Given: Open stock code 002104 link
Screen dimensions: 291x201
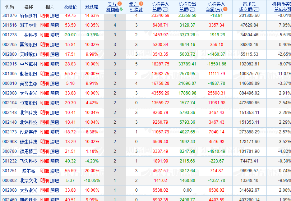Looking at the screenshot, I should tap(10, 103).
